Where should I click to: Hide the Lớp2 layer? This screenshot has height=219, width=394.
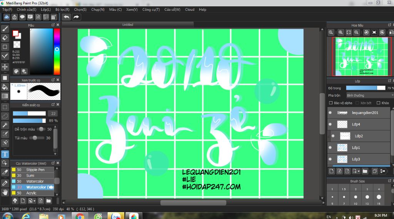333,136
